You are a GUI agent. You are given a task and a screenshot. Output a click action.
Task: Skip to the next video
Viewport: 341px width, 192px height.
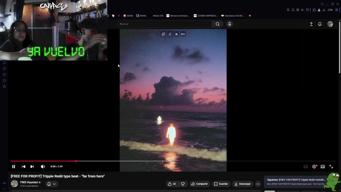tap(32, 166)
